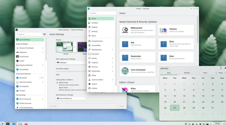This screenshot has height=125, width=226.
Task: Switch calendar to Months tab
Action: click(x=187, y=73)
